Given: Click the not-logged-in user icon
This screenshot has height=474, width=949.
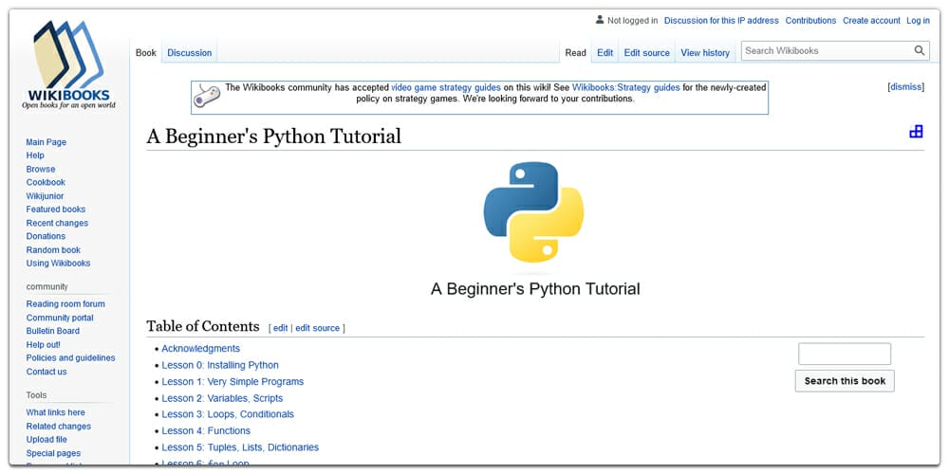Looking at the screenshot, I should [599, 20].
